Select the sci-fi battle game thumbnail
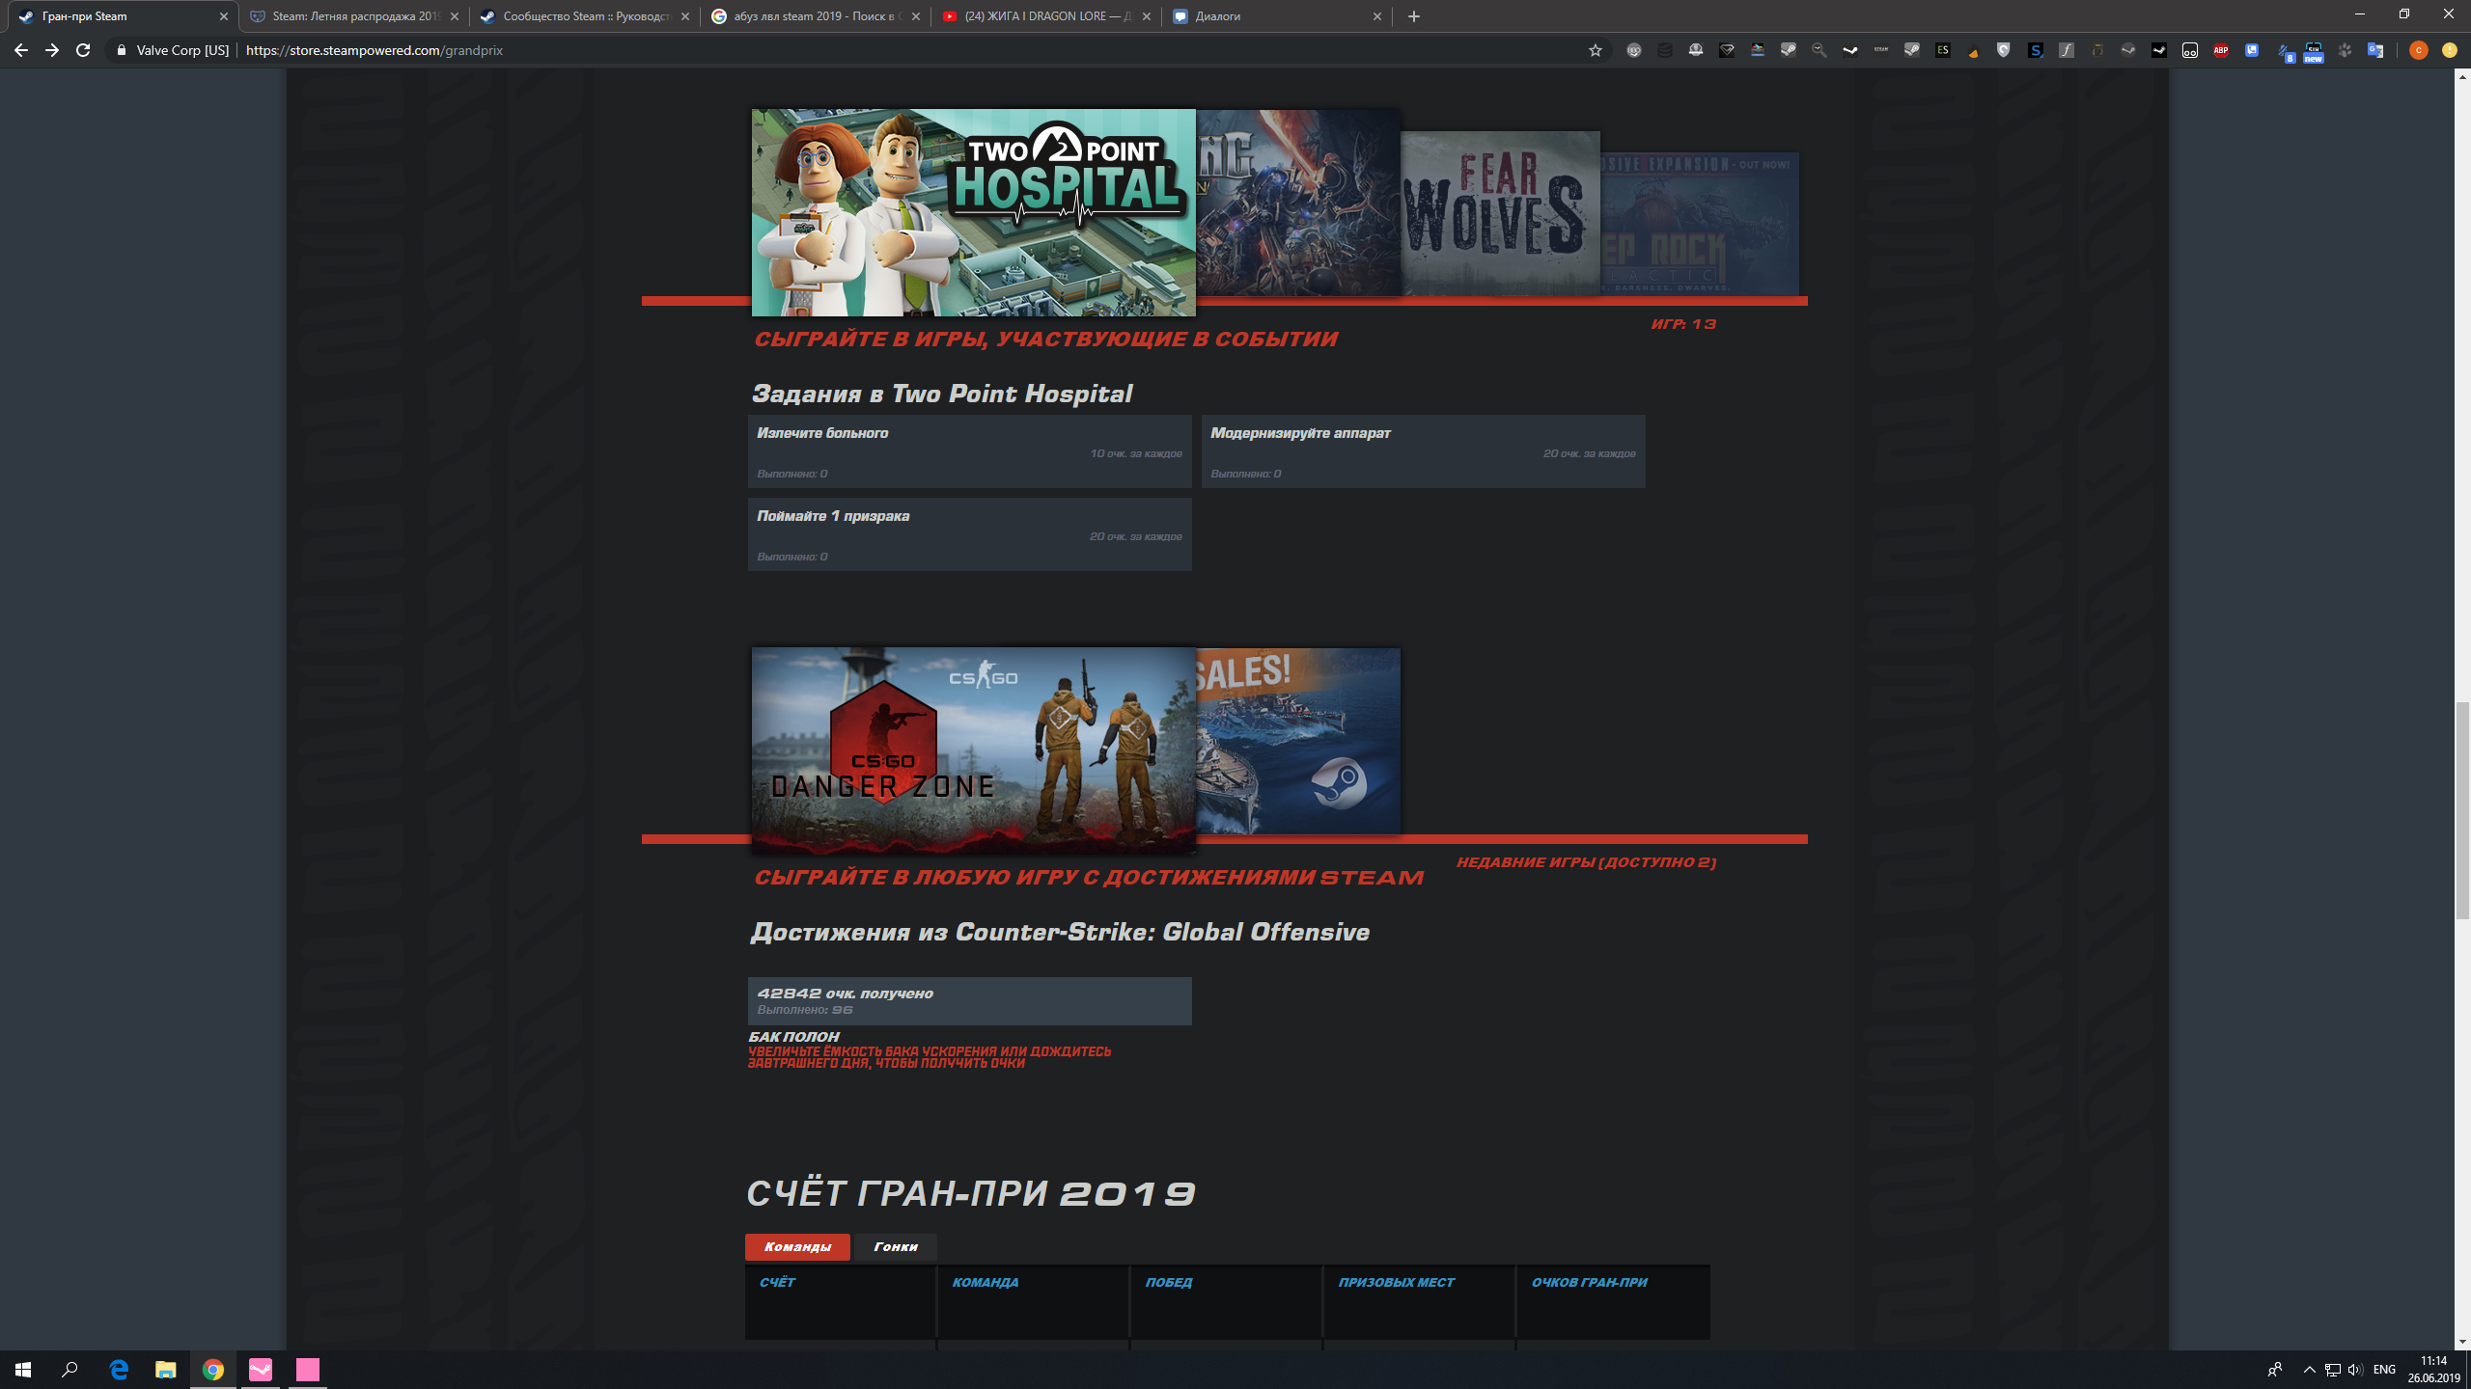 pyautogui.click(x=1298, y=203)
